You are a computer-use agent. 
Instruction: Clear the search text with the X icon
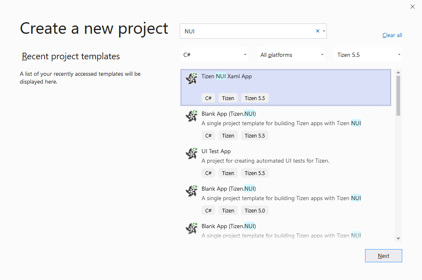pyautogui.click(x=317, y=31)
